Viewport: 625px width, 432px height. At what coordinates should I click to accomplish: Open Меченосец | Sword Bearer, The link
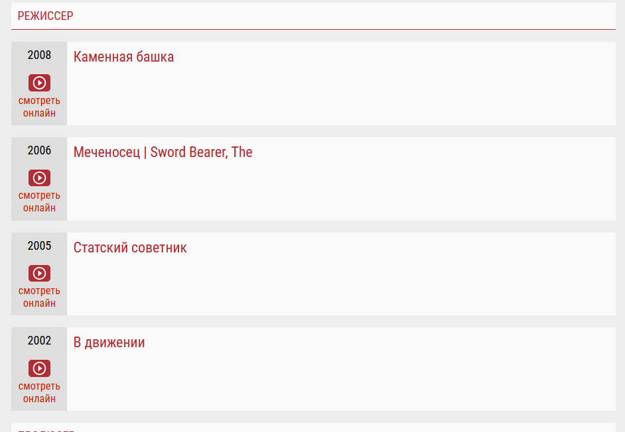pyautogui.click(x=163, y=152)
